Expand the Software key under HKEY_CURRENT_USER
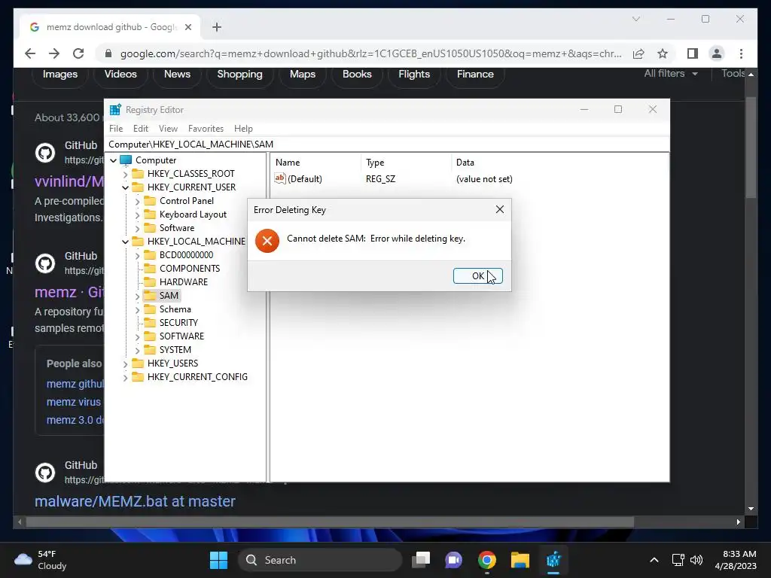Image resolution: width=771 pixels, height=578 pixels. point(137,228)
